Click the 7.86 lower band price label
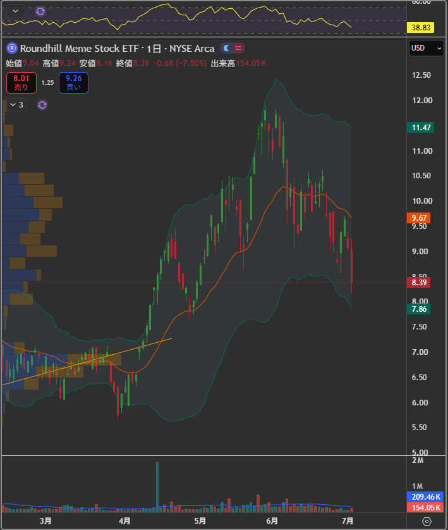448x530 pixels. pos(419,309)
